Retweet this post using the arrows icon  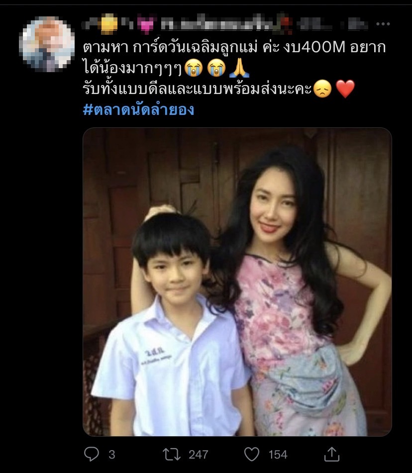pyautogui.click(x=172, y=454)
